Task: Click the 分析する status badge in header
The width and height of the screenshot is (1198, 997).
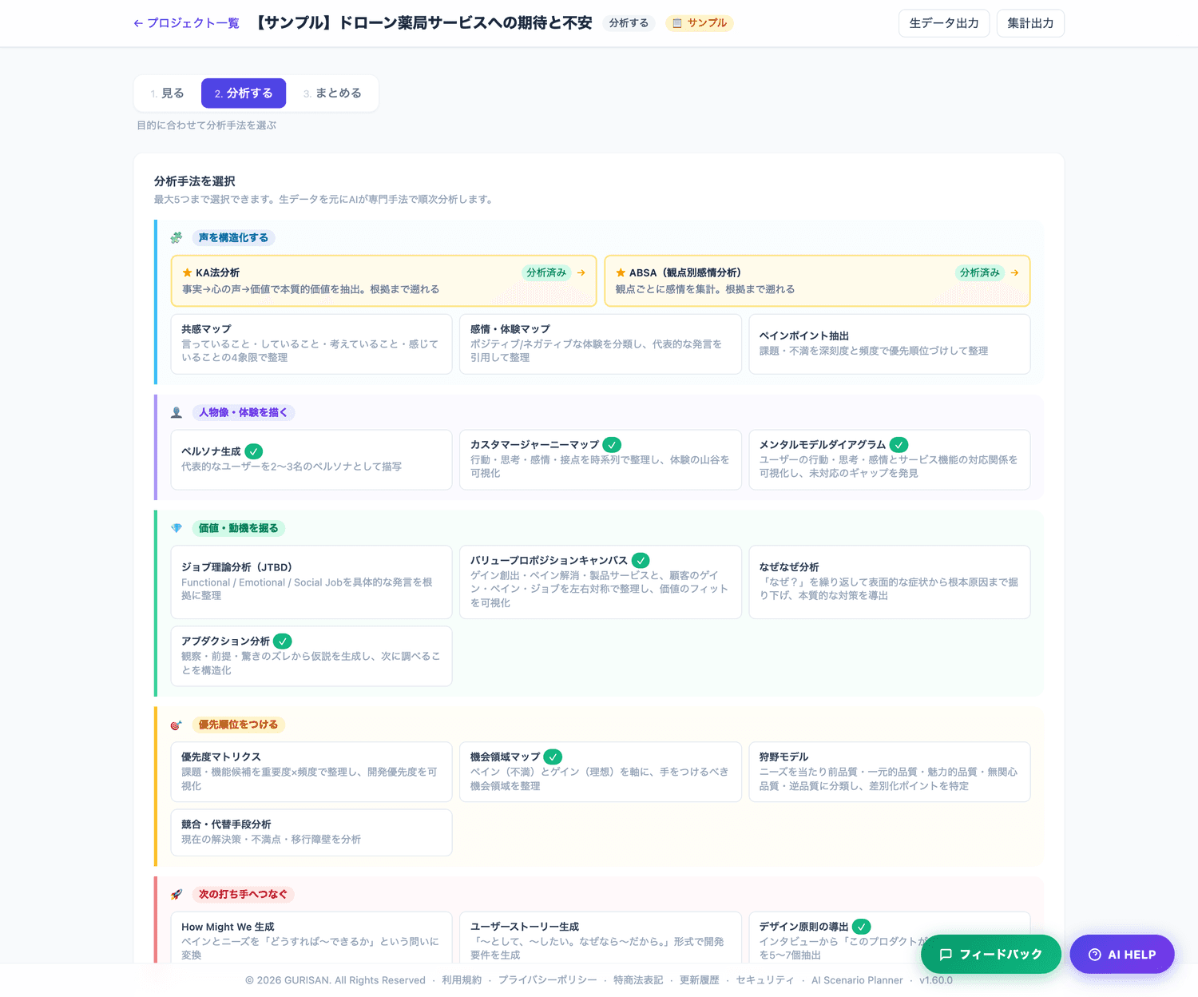Action: click(x=629, y=23)
